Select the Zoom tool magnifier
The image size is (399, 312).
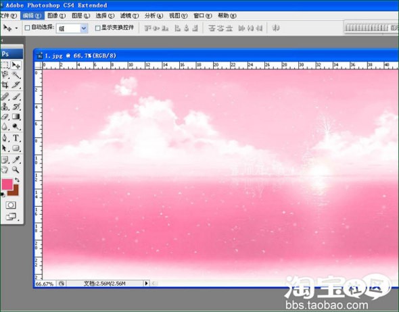pos(16,170)
